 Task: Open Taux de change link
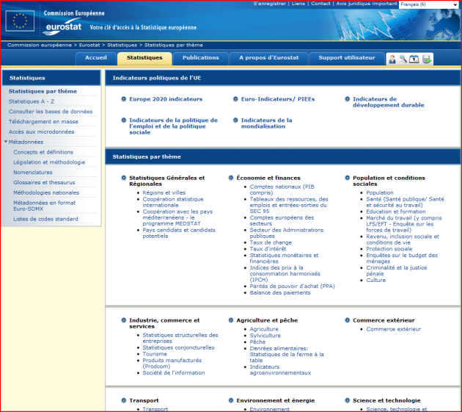pyautogui.click(x=271, y=242)
